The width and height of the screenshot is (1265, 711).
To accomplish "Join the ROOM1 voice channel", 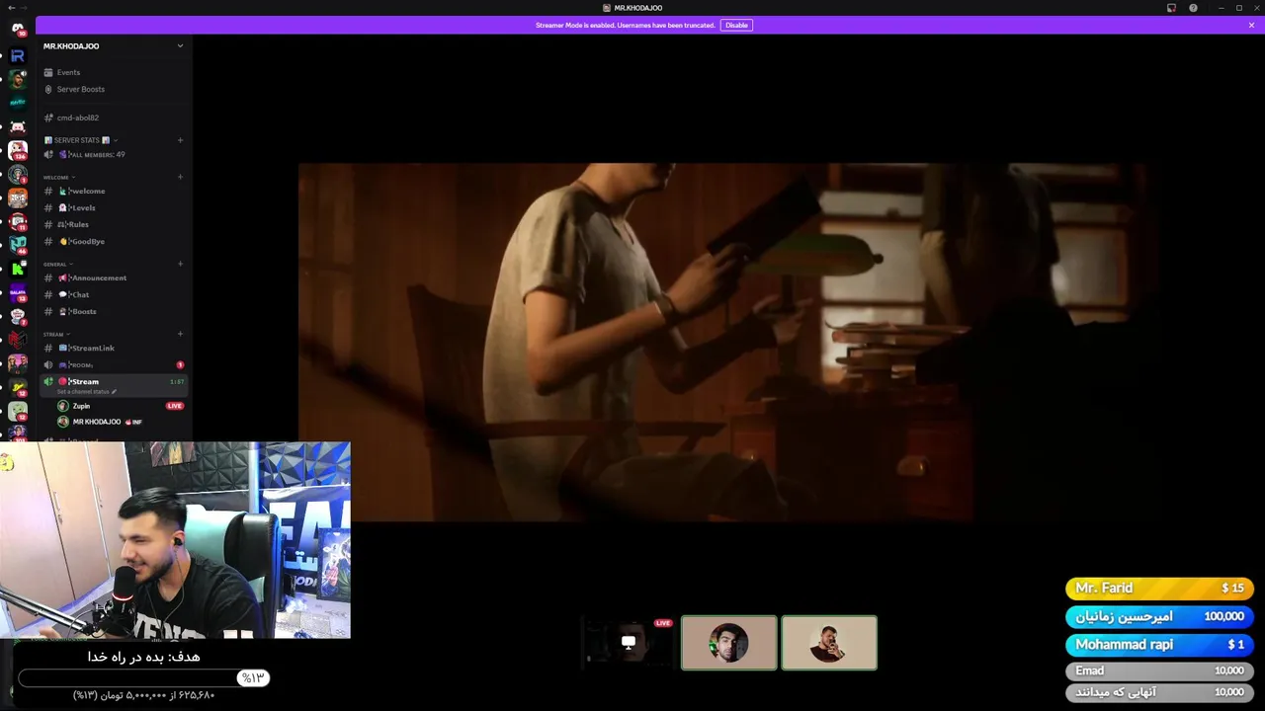I will coord(113,364).
